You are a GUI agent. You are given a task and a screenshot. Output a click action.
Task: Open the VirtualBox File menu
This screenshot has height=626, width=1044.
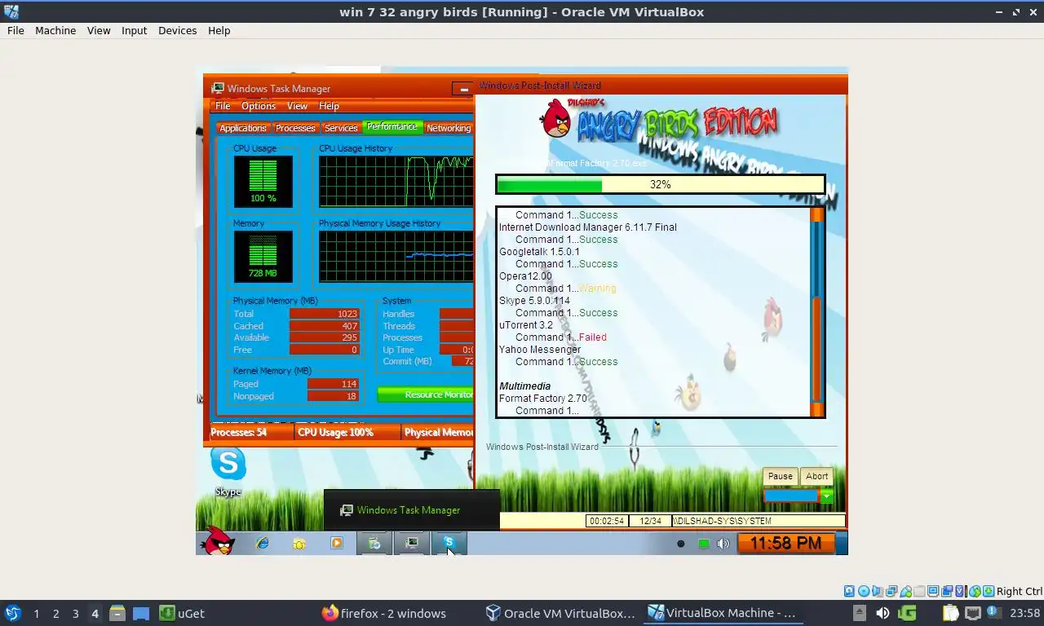pos(15,30)
